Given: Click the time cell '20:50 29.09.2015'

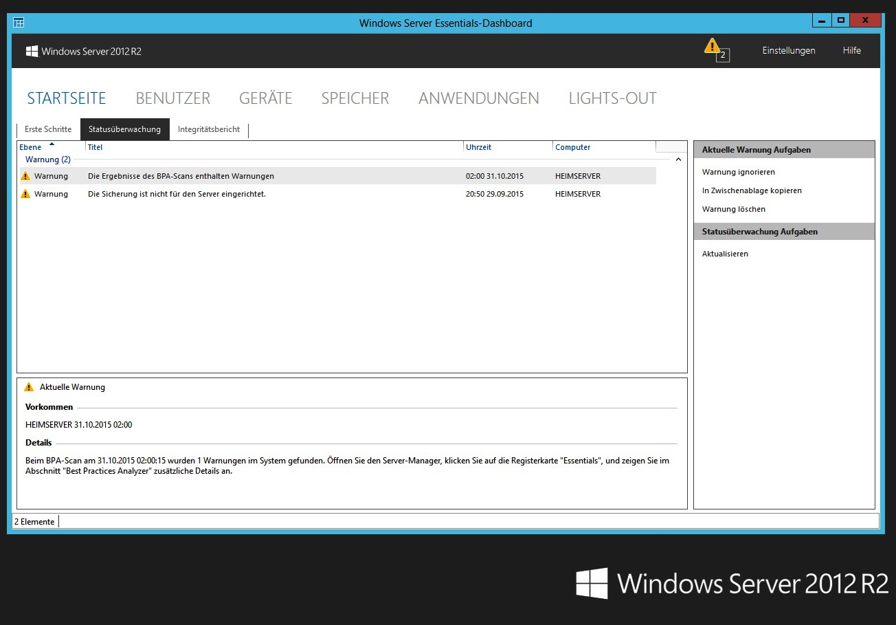Looking at the screenshot, I should 495,194.
